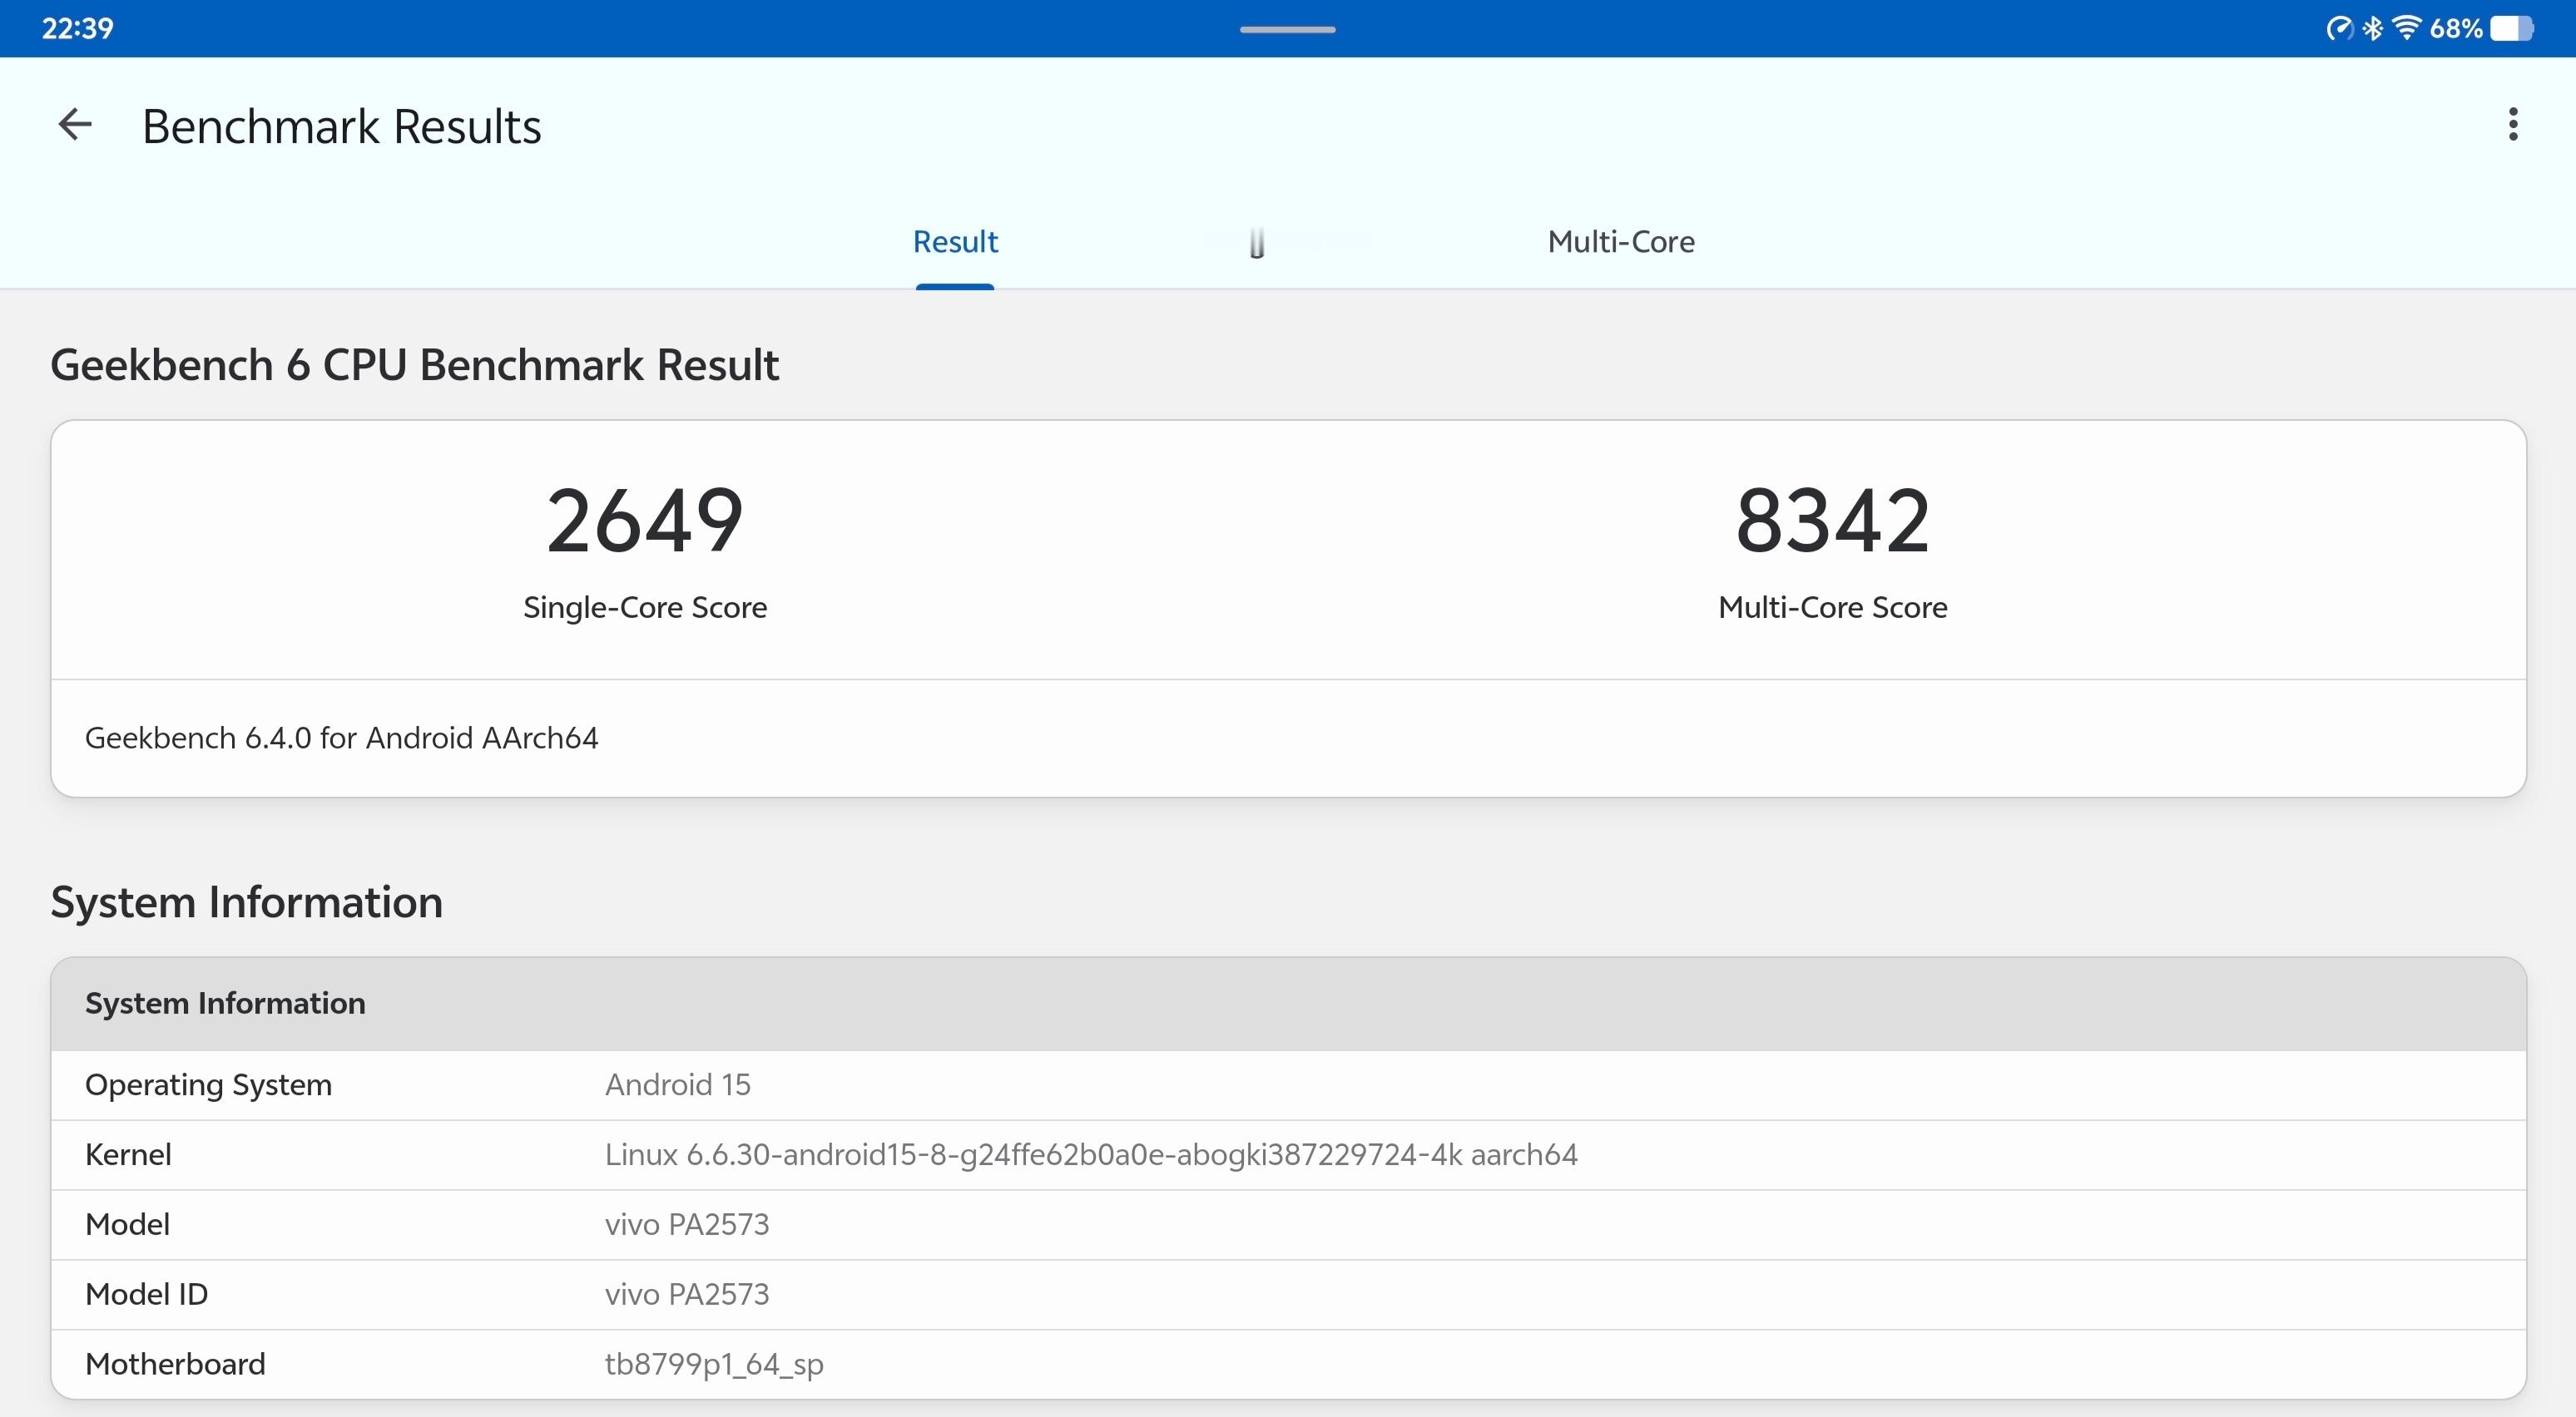Tap vivo PA2573 in the Model row
The height and width of the screenshot is (1417, 2576).
coord(687,1224)
